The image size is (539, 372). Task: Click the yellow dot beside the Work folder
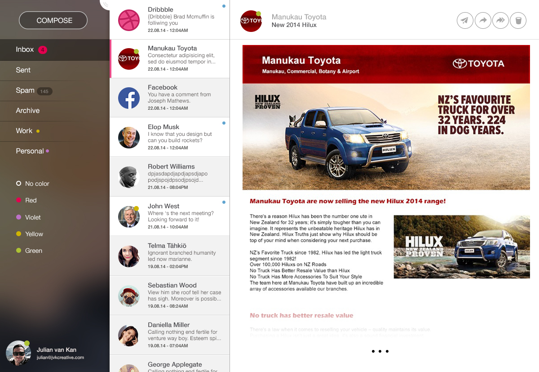pos(38,131)
